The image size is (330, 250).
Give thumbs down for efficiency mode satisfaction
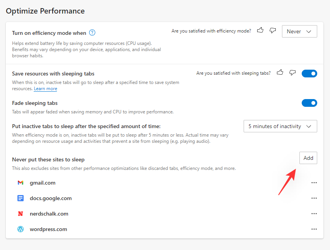(272, 31)
